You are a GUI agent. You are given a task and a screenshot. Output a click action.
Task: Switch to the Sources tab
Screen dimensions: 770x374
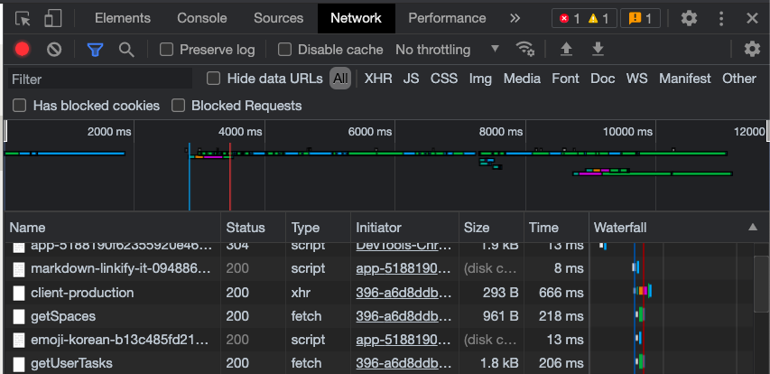click(x=278, y=19)
